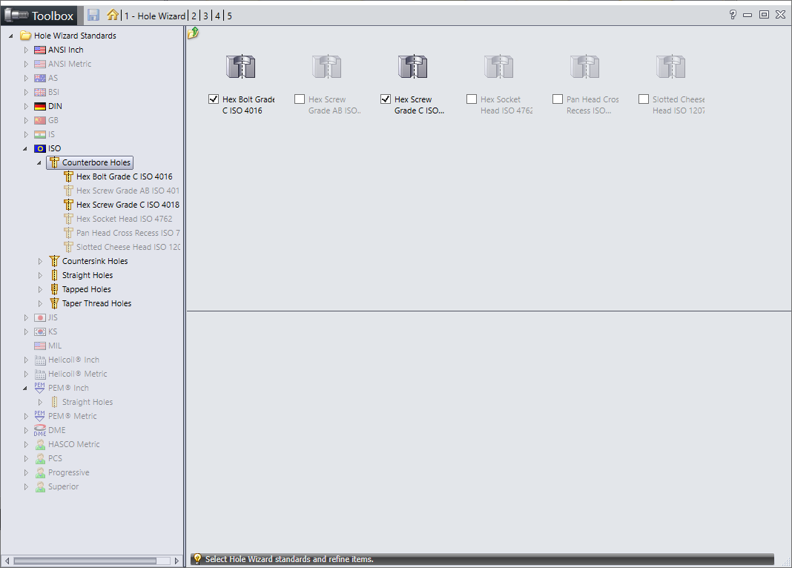Uncheck Hex Bolt Grade C ISO 4016
792x568 pixels.
[214, 99]
